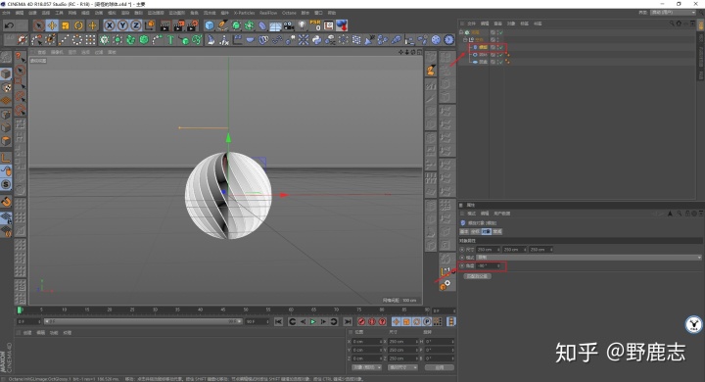Viewport: 705px width, 382px height.
Task: Click the angle field stepper arrows
Action: [498, 265]
